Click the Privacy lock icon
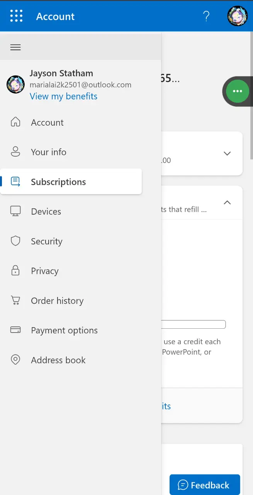The image size is (253, 495). [x=15, y=271]
